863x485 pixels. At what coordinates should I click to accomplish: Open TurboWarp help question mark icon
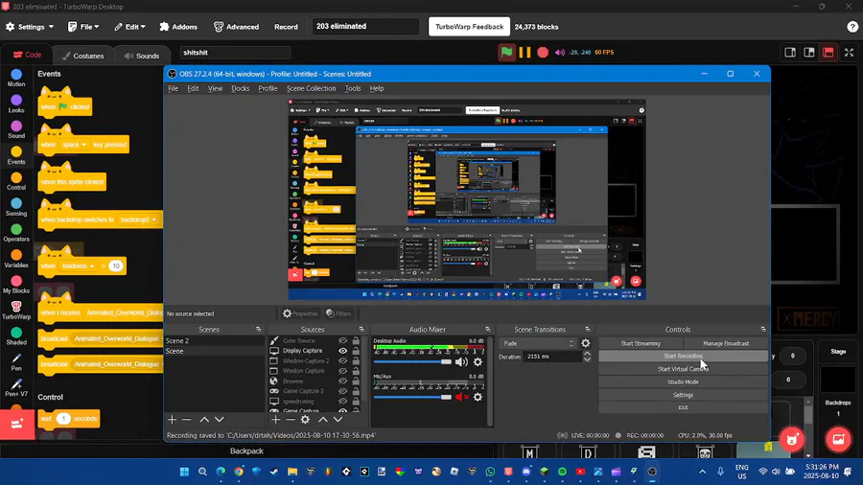tap(852, 27)
